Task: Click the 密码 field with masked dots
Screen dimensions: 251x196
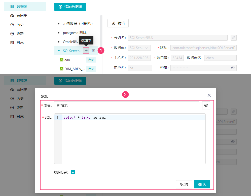Action: [x=203, y=68]
